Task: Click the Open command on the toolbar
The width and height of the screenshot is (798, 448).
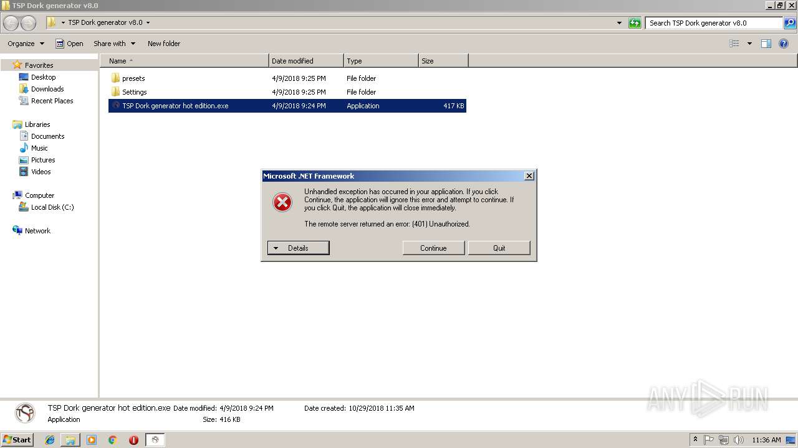Action: pyautogui.click(x=75, y=44)
